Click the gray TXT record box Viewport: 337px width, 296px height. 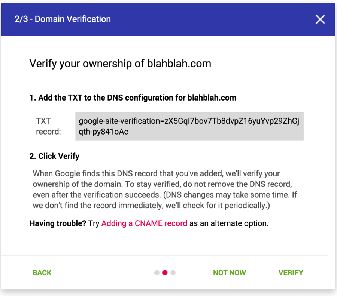pyautogui.click(x=189, y=126)
